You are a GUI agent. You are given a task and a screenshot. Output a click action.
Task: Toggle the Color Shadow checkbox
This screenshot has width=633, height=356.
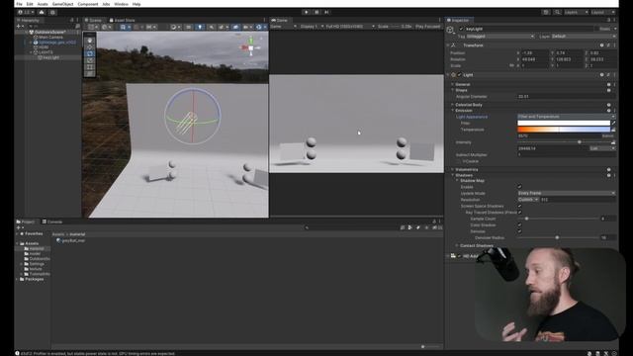(519, 224)
